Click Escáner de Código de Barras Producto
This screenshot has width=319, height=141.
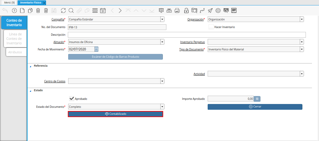pyautogui.click(x=116, y=57)
